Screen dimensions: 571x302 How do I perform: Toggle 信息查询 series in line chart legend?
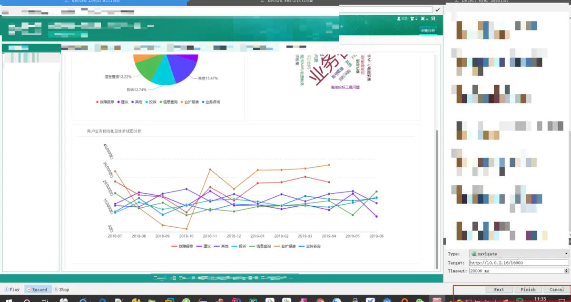pos(262,246)
